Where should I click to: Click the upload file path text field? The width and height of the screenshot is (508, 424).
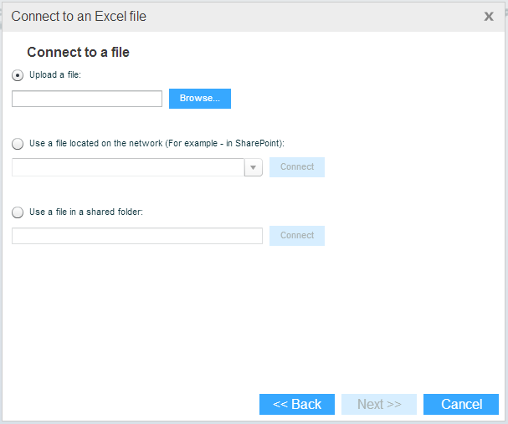point(87,99)
